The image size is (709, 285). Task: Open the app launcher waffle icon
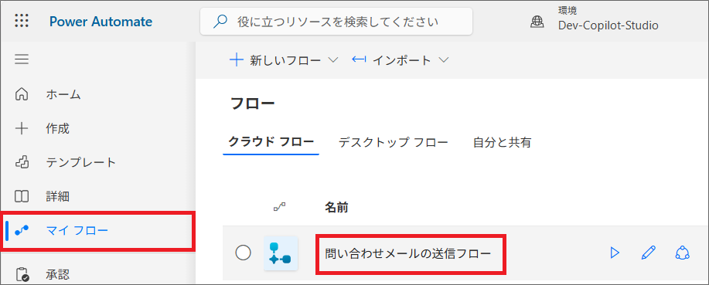pos(22,21)
